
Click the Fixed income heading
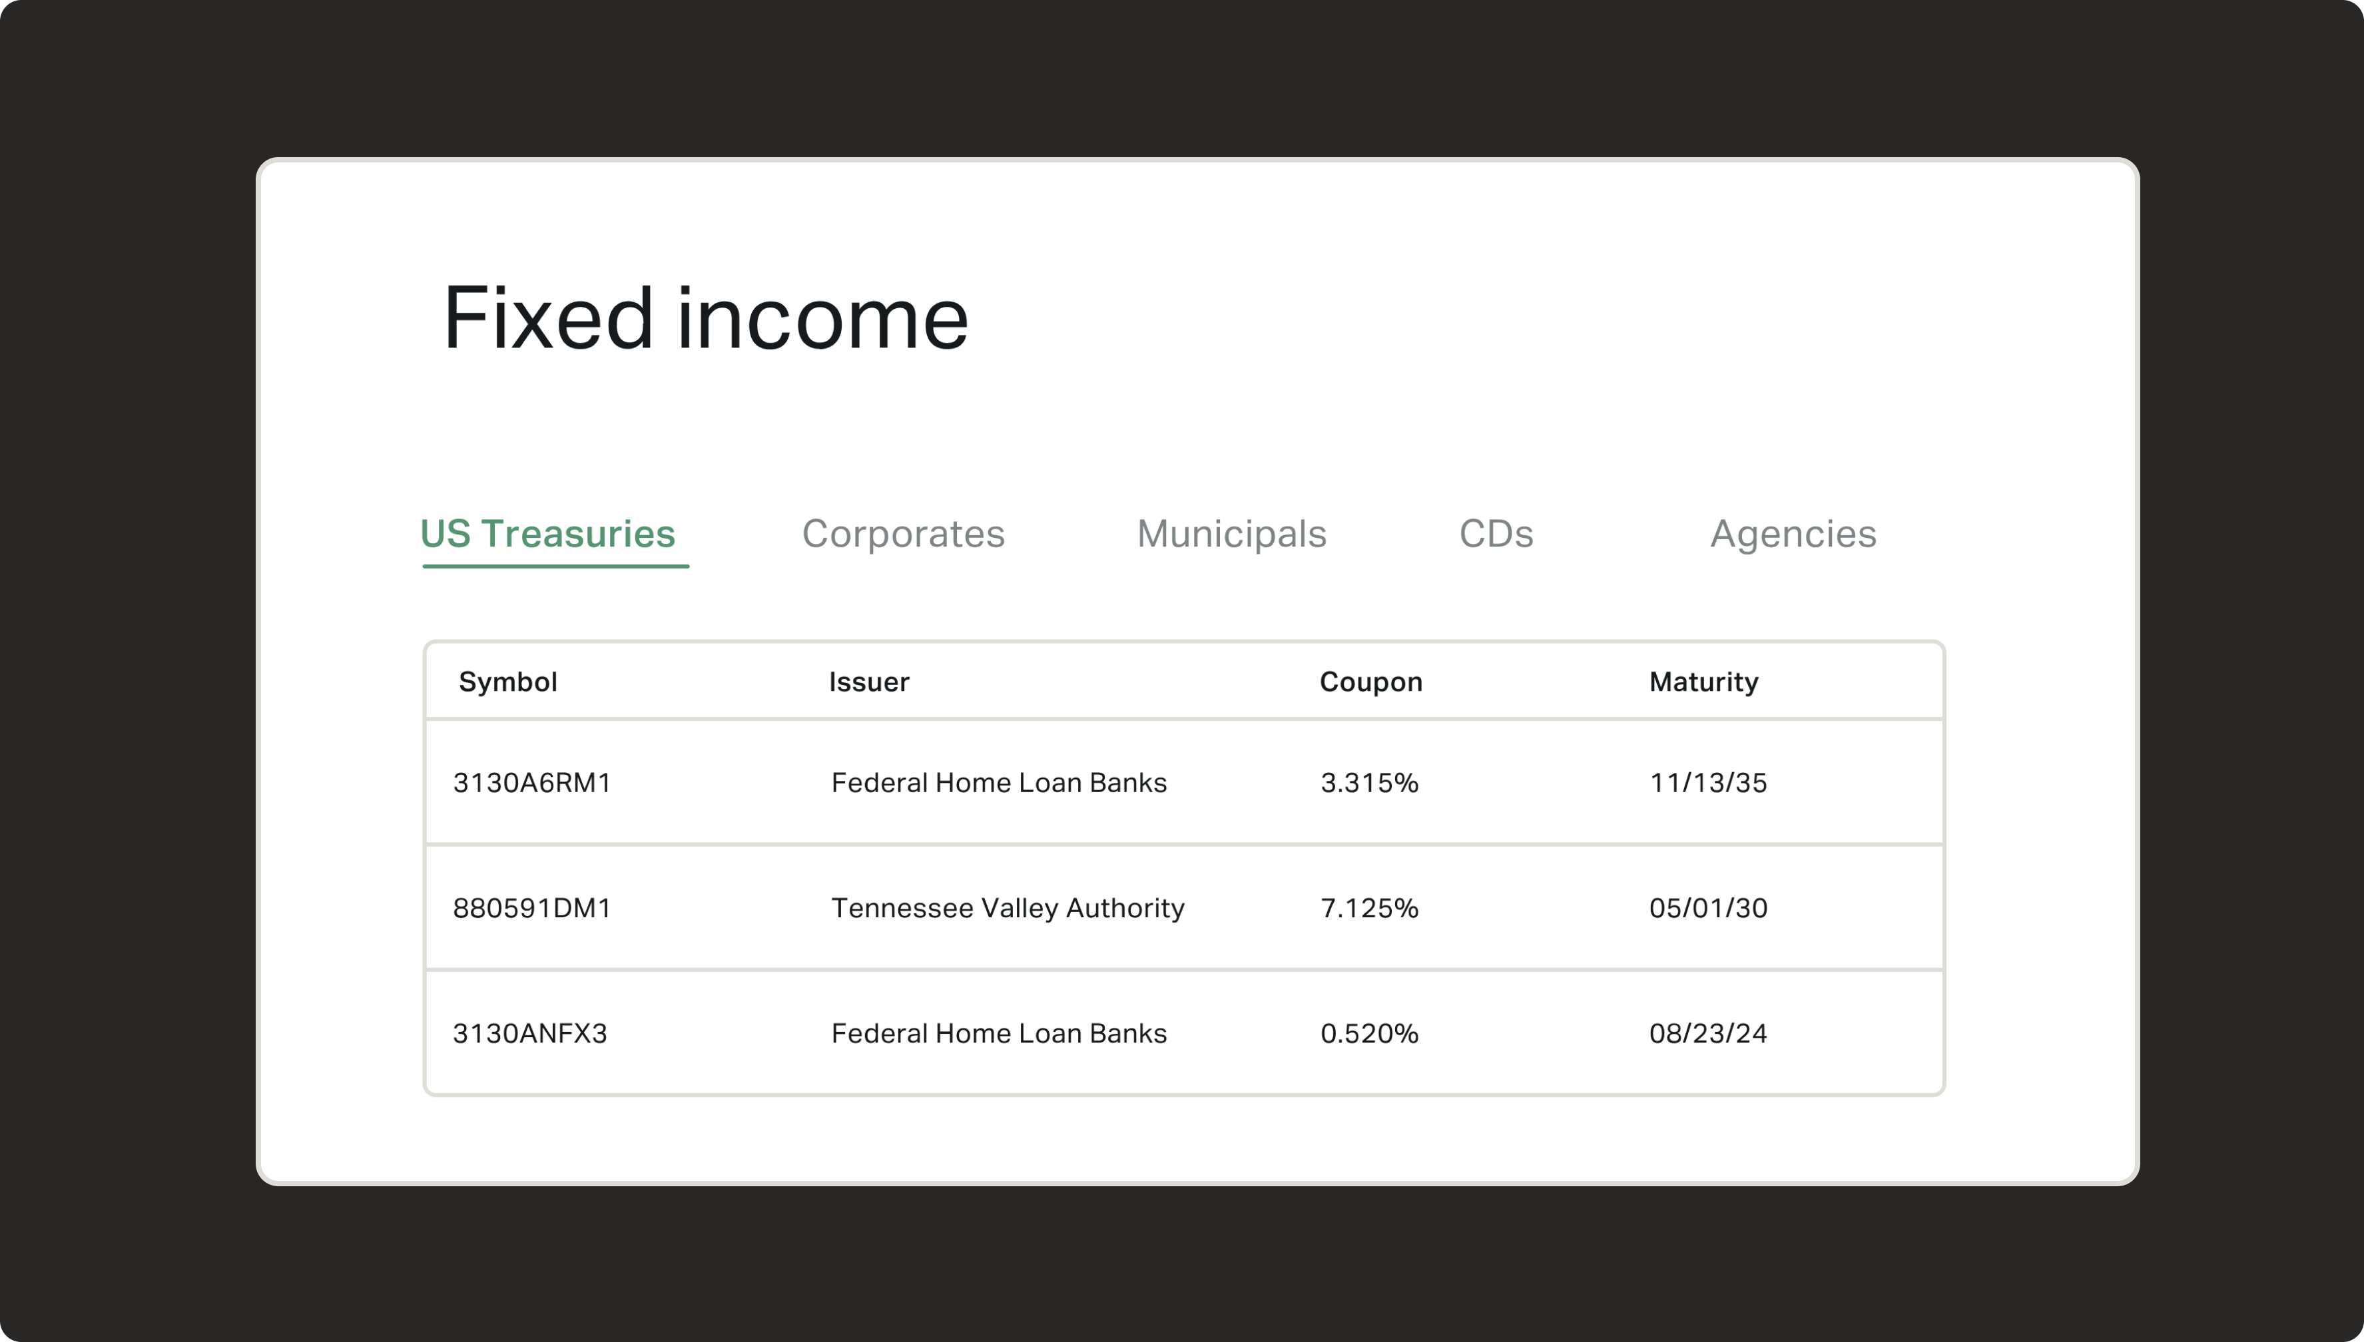(x=707, y=318)
